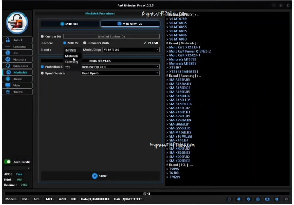Click the SM-X926B.B2 log entry

(x=180, y=161)
